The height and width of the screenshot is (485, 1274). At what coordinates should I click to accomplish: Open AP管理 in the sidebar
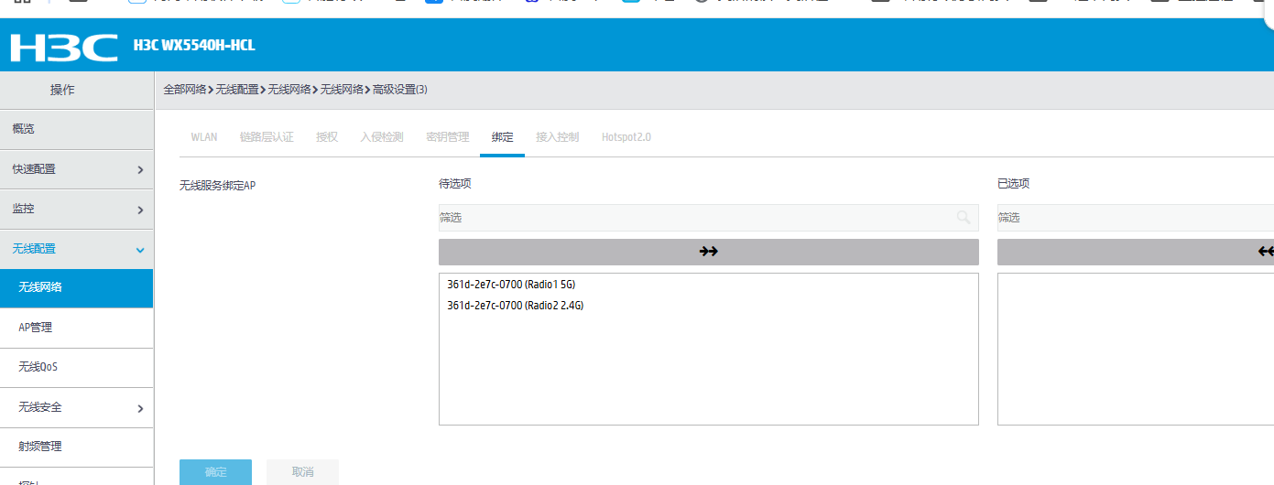pyautogui.click(x=76, y=328)
